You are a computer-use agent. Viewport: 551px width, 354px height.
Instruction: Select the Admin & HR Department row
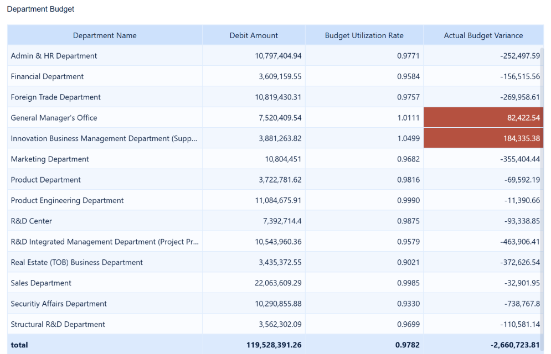click(54, 56)
